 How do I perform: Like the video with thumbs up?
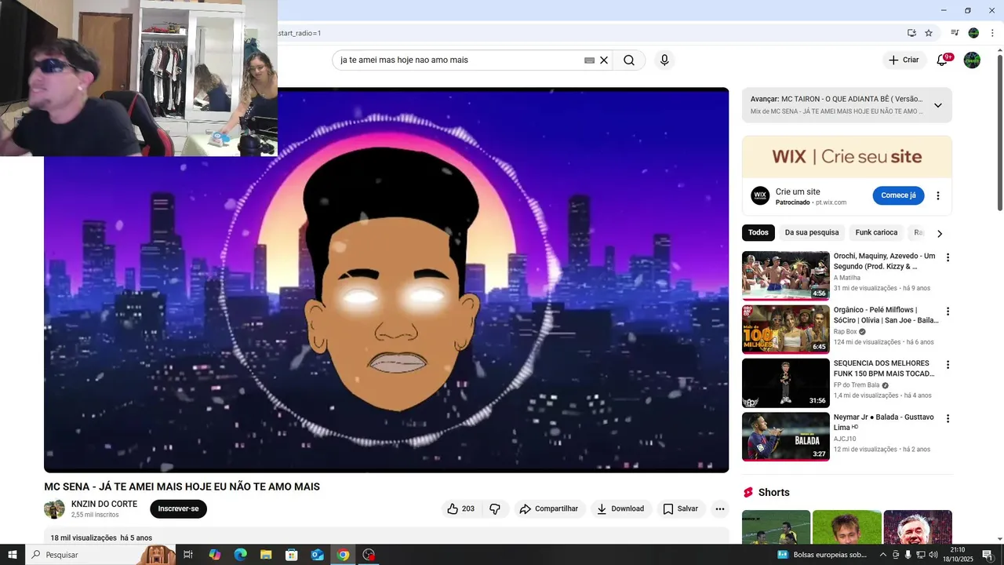click(460, 508)
